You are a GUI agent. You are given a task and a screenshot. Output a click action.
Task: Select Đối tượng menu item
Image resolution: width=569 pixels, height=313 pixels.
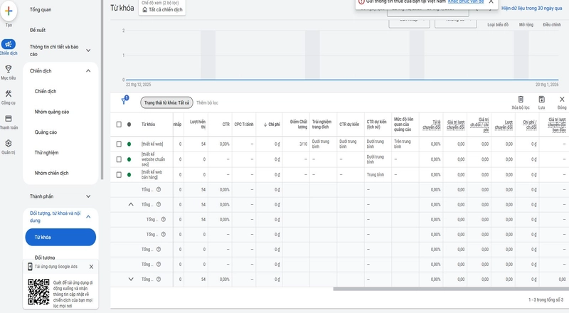45,258
